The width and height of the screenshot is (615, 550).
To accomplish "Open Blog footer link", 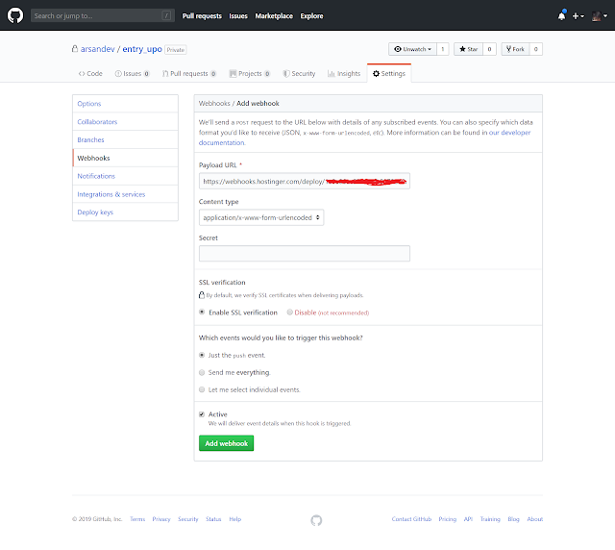I will coord(513,519).
